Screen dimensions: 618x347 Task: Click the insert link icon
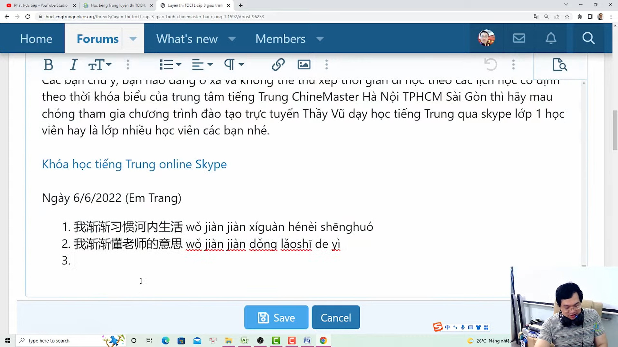[x=278, y=65]
